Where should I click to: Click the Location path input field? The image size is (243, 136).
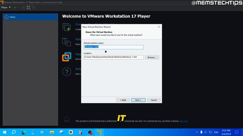tap(114, 57)
